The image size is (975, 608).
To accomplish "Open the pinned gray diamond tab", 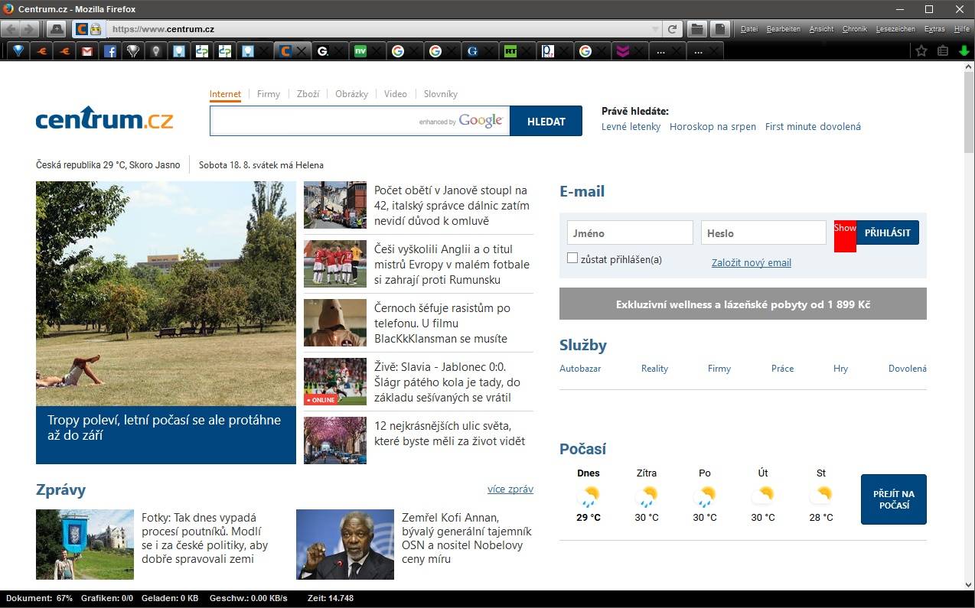I will 133,51.
